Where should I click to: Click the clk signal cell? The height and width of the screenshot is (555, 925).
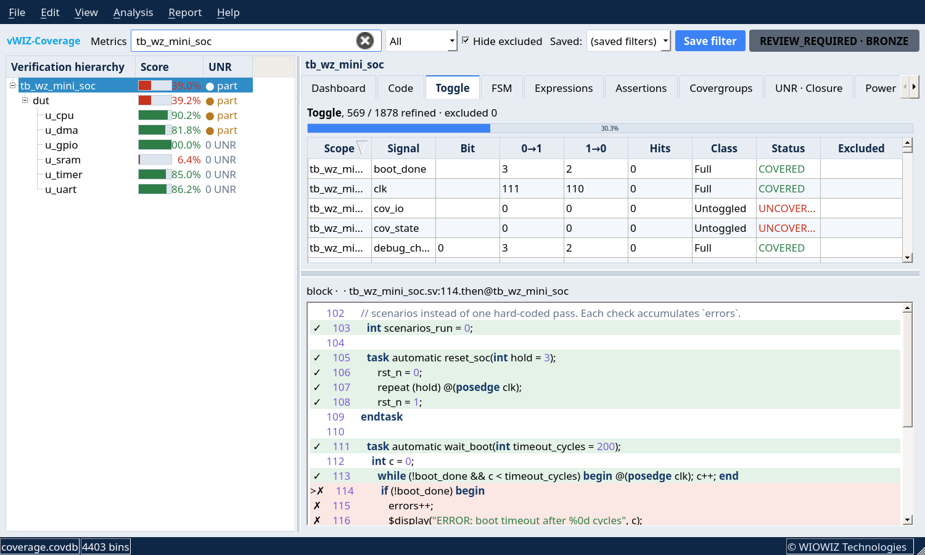(403, 189)
